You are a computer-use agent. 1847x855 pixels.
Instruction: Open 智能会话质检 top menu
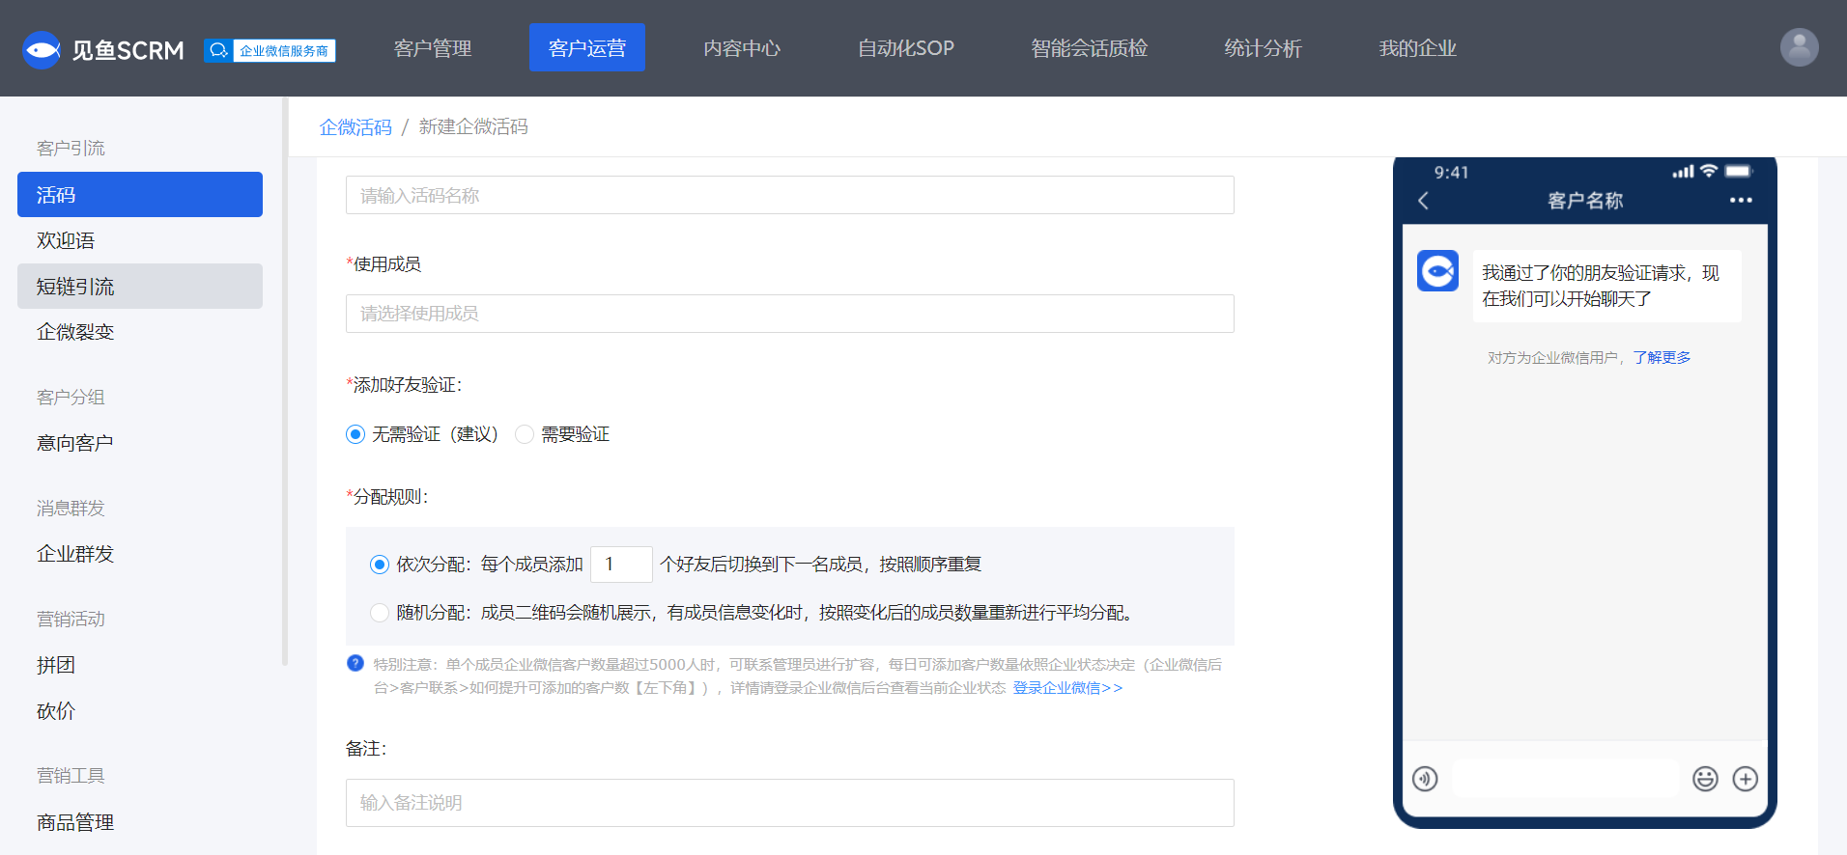tap(1090, 48)
